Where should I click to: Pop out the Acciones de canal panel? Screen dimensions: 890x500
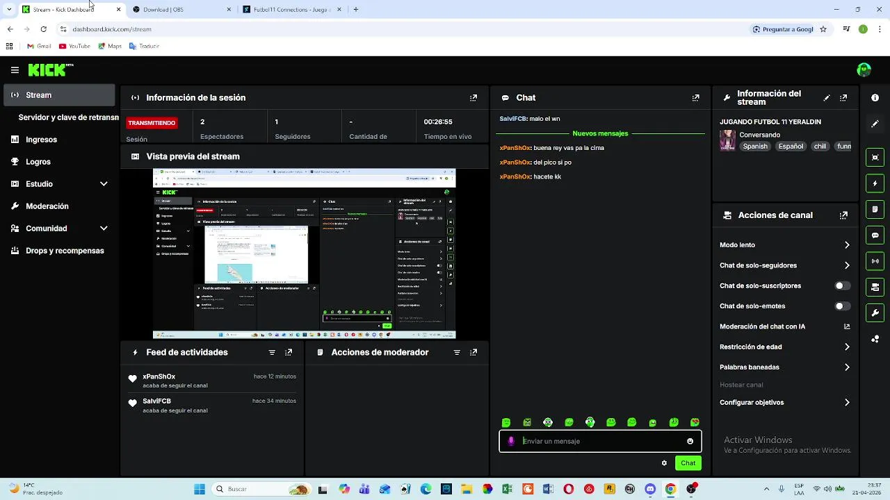pos(843,215)
